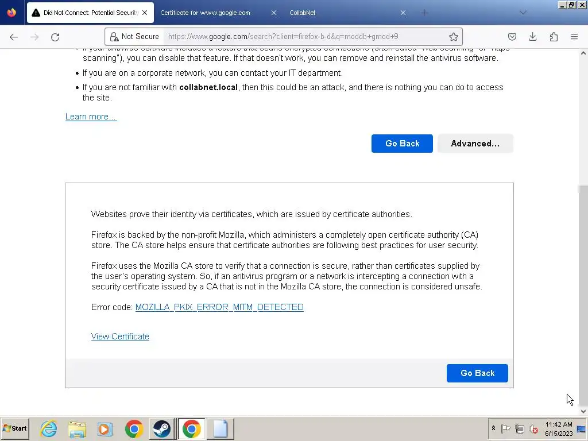Image resolution: width=588 pixels, height=441 pixels.
Task: Click the Advanced... button
Action: click(x=475, y=144)
